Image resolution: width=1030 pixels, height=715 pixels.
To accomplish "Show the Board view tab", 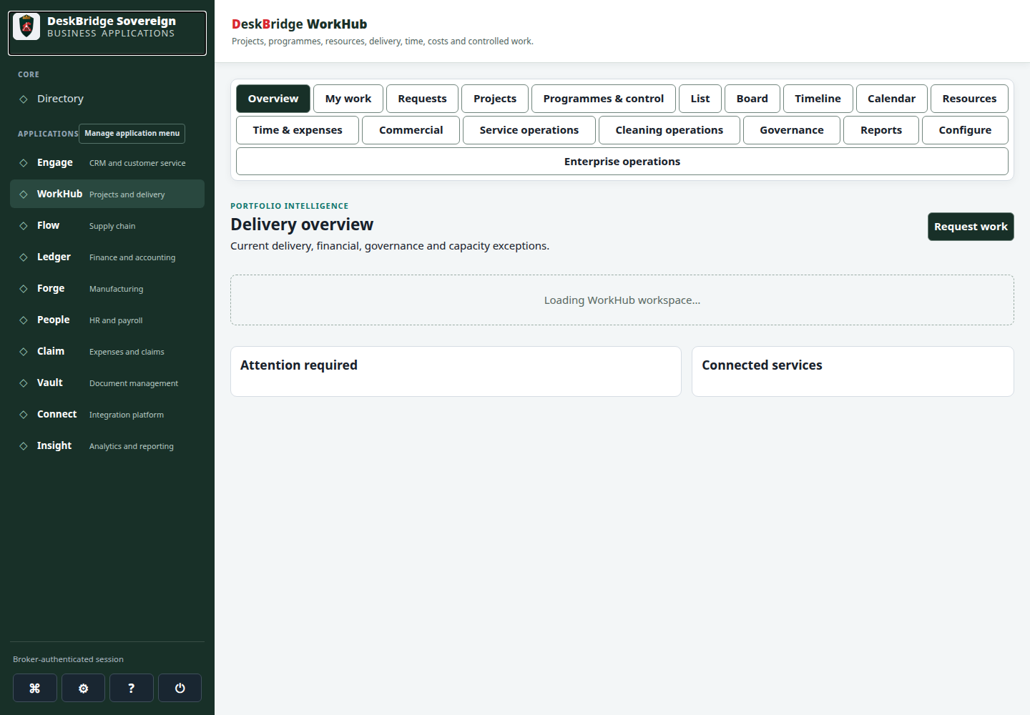I will pos(752,99).
